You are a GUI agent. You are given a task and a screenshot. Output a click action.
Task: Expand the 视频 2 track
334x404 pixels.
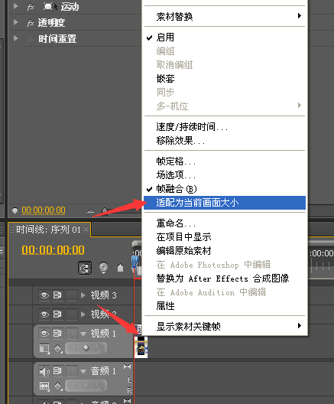83,314
